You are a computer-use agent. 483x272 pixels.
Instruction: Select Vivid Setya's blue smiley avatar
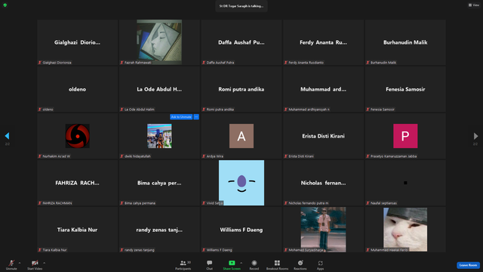(x=241, y=183)
